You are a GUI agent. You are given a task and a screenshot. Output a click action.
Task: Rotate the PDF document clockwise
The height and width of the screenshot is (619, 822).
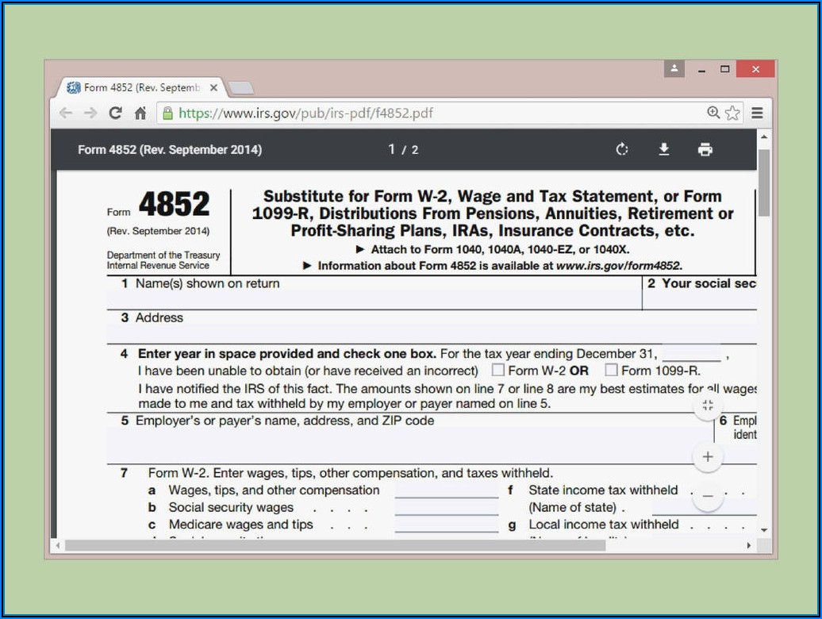coord(622,150)
